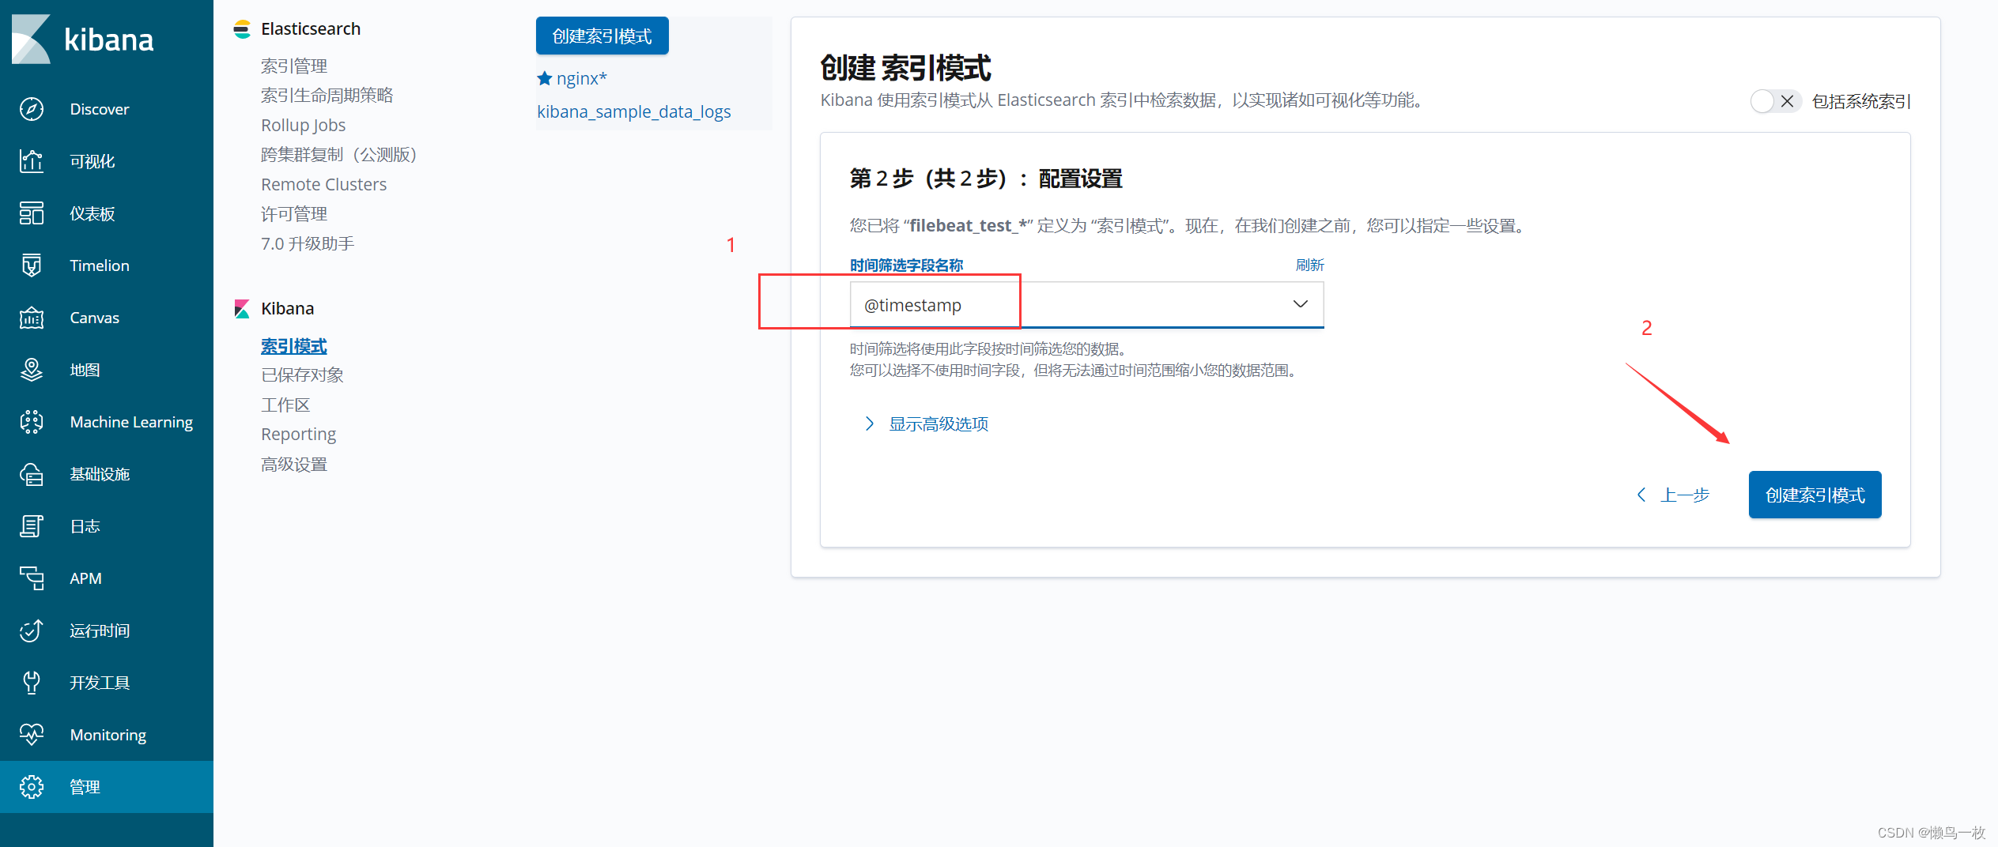The width and height of the screenshot is (1998, 847).
Task: Click the APM sidebar label
Action: [85, 578]
